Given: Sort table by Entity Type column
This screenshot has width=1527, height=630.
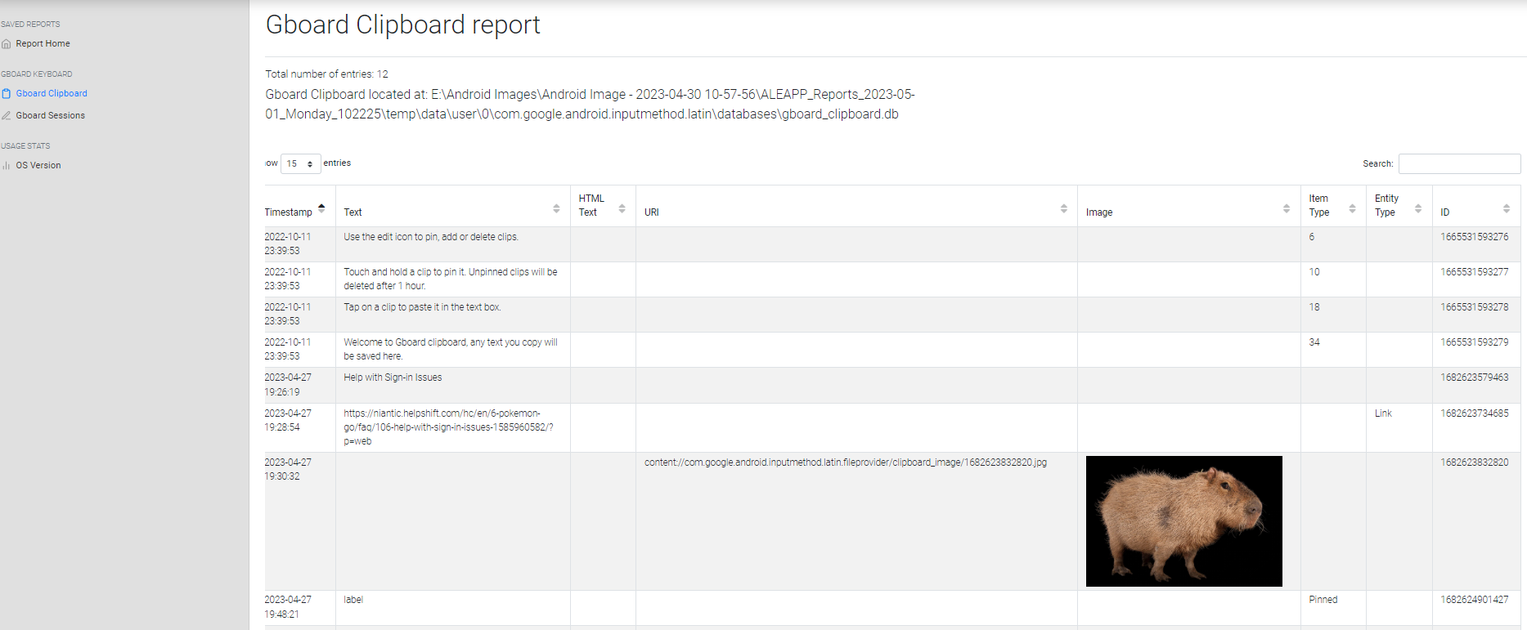Looking at the screenshot, I should 1399,206.
